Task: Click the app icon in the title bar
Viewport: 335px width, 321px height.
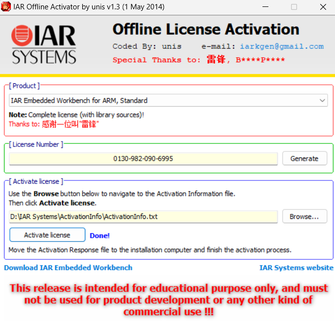Action: [6, 6]
